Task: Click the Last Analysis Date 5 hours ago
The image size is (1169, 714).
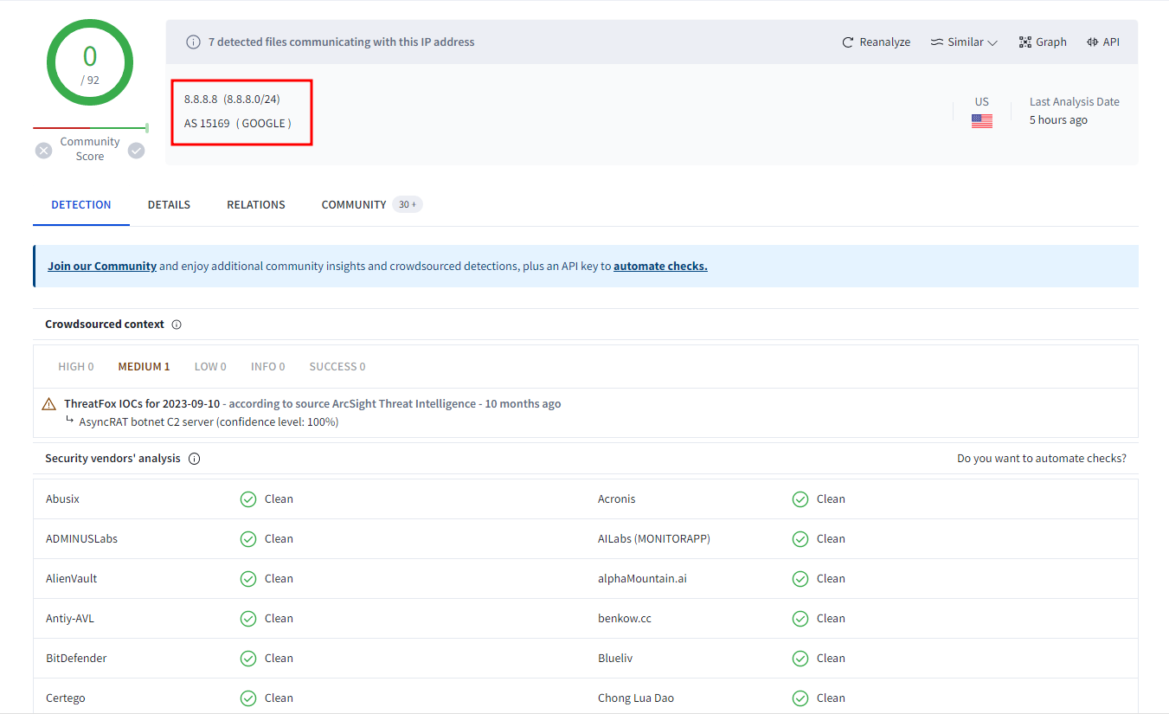Action: tap(1074, 111)
